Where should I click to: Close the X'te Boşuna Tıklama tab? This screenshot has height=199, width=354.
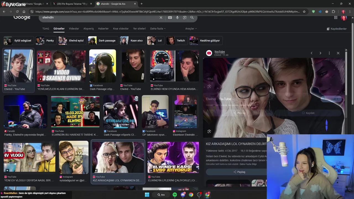point(91,4)
